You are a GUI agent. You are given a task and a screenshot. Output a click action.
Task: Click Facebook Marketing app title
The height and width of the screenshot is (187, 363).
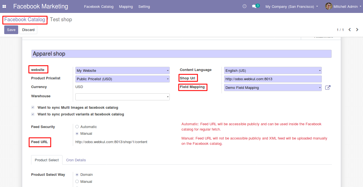pos(41,6)
